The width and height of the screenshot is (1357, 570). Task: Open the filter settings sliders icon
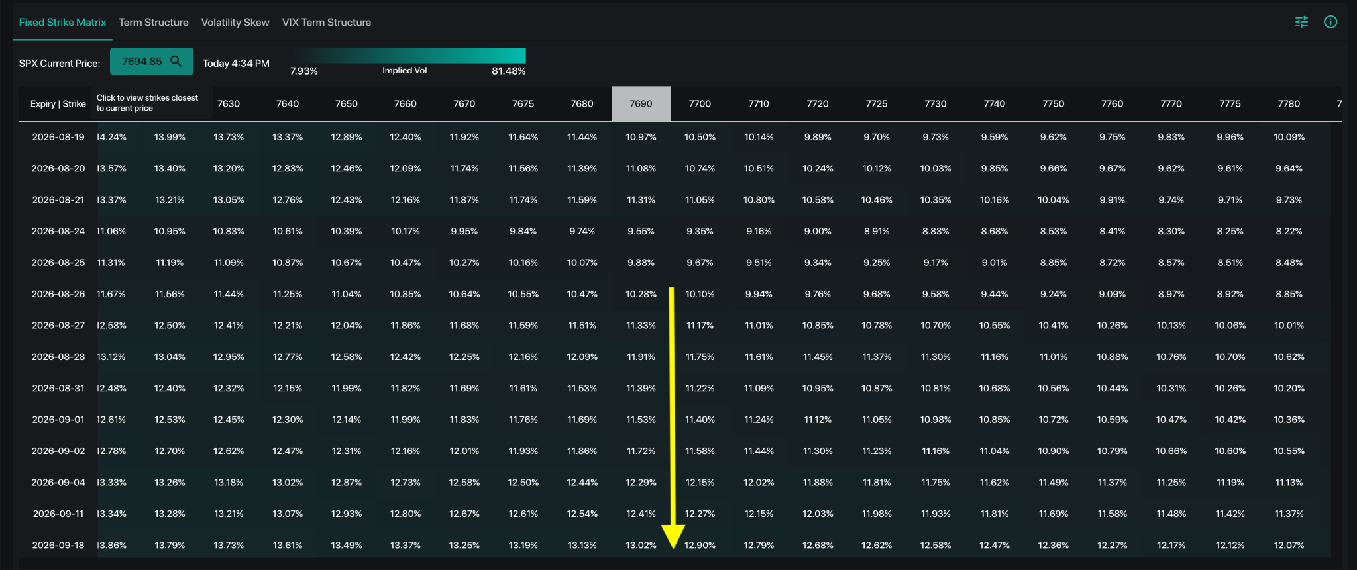tap(1301, 22)
